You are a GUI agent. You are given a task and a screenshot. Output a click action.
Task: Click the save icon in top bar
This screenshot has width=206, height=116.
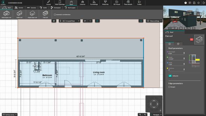pos(194,3)
